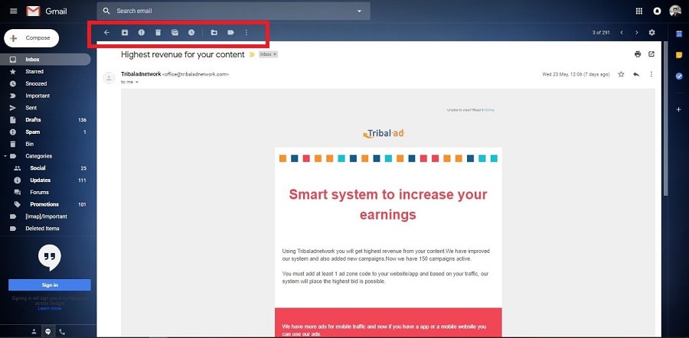
Task: Open the notifications bell icon
Action: [x=657, y=11]
